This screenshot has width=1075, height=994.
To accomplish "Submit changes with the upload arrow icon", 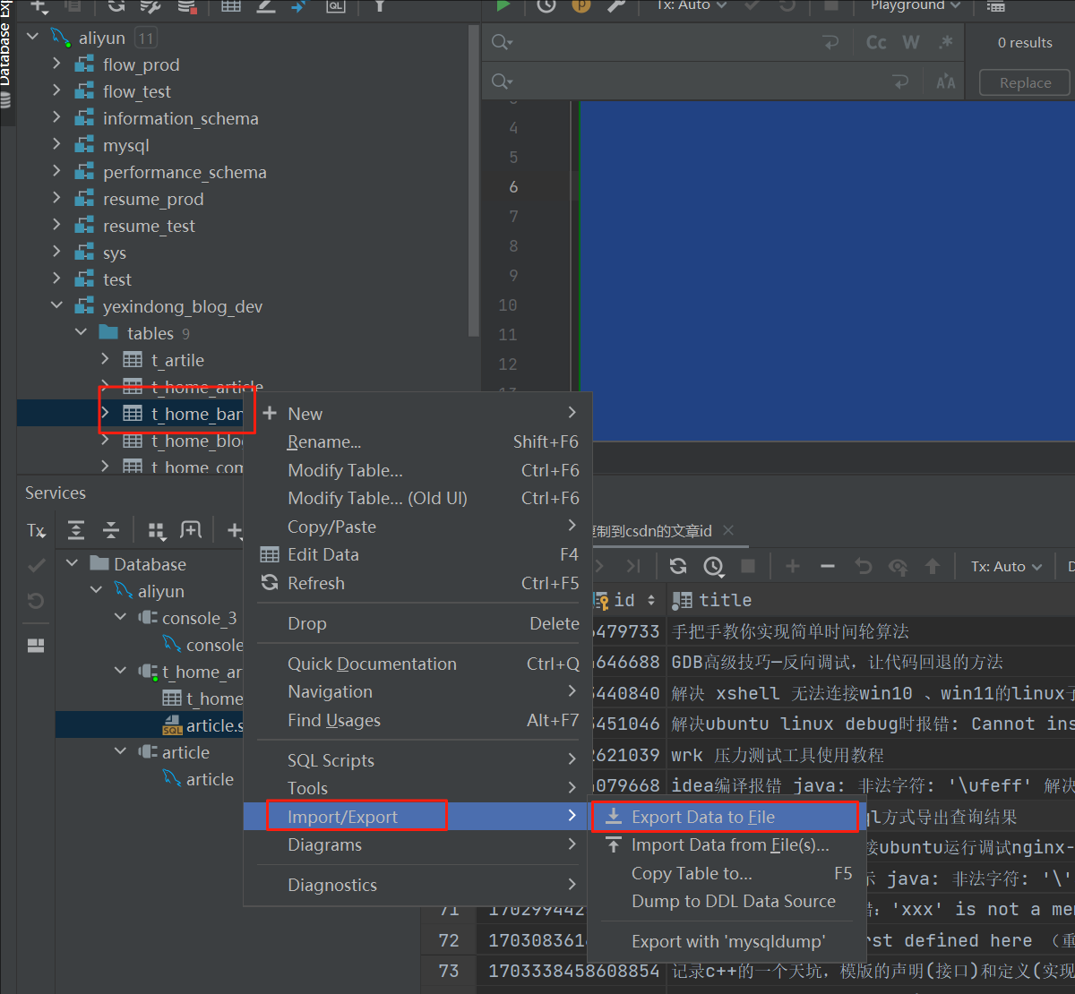I will pos(932,566).
